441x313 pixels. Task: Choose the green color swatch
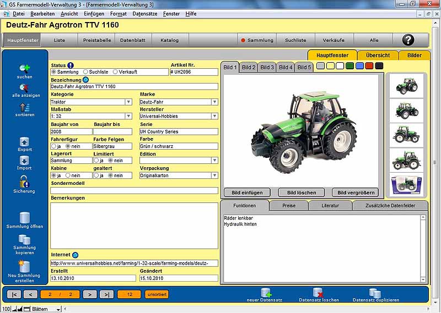click(x=349, y=66)
